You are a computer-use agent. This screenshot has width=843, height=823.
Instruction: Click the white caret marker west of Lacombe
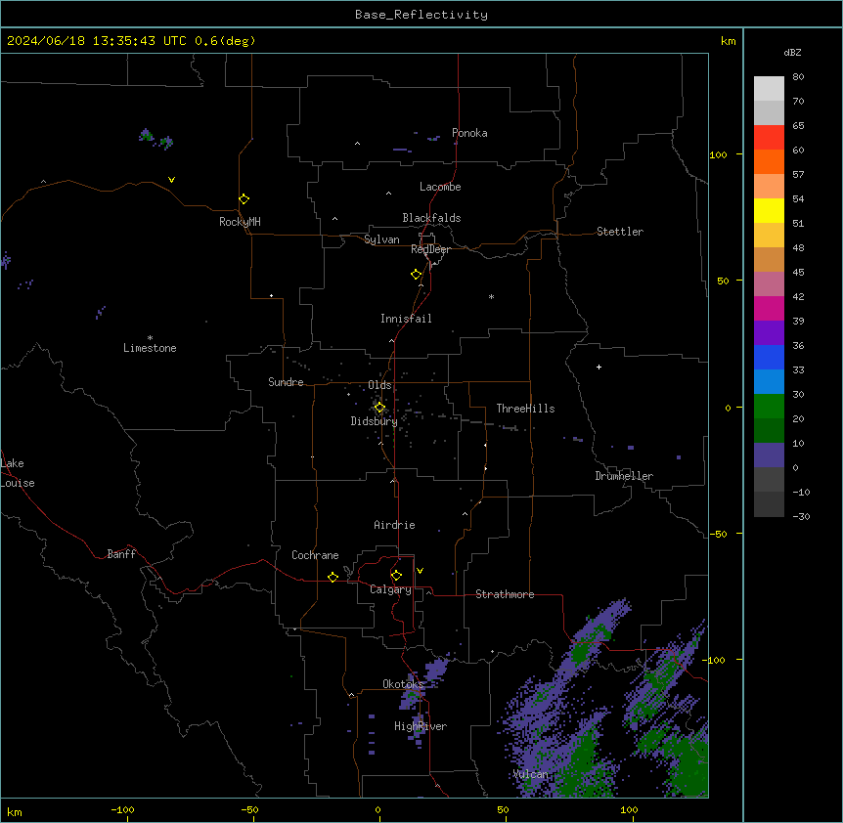388,194
